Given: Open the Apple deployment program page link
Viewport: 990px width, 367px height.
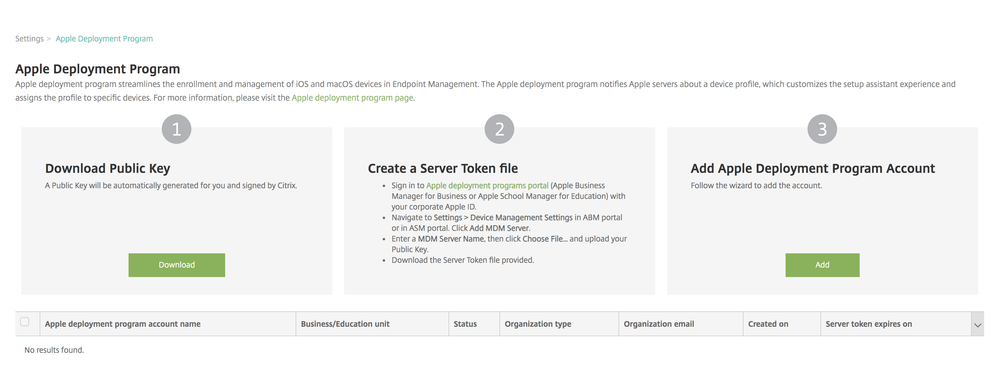Looking at the screenshot, I should (352, 98).
